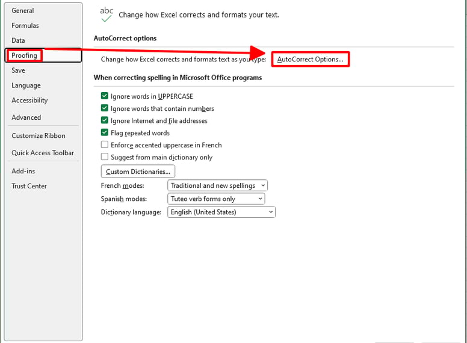
Task: Expand the French modes dropdown
Action: coord(217,185)
